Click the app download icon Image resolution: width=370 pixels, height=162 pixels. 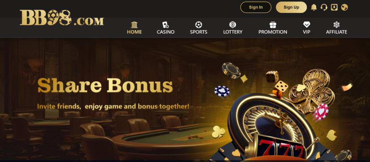[334, 7]
